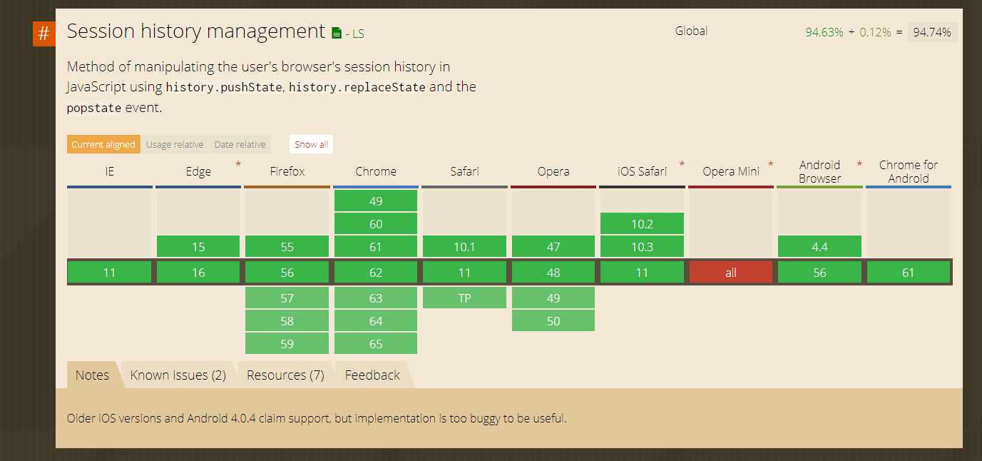Viewport: 982px width, 461px height.
Task: Select the Firefox 58 support cell
Action: point(287,321)
